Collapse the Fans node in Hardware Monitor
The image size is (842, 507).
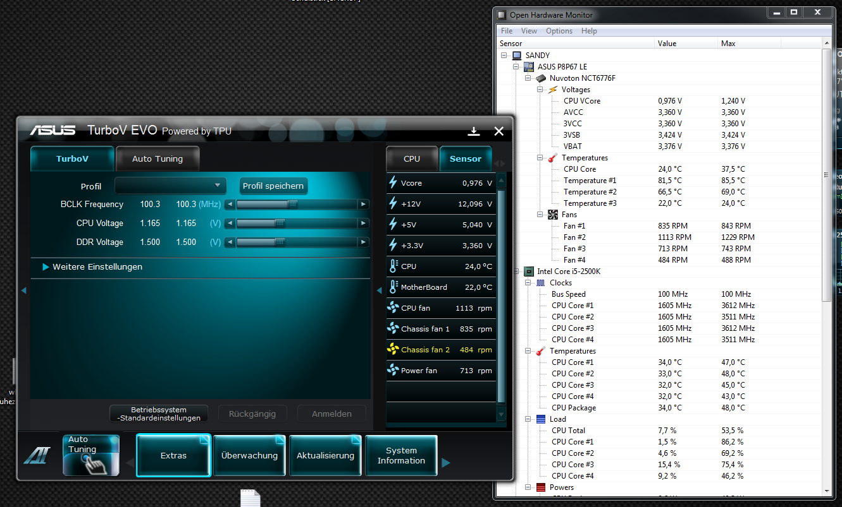tap(540, 215)
